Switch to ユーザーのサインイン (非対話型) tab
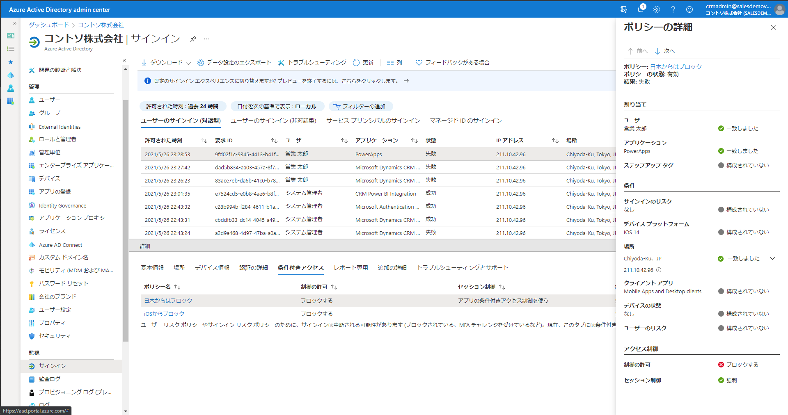Image resolution: width=788 pixels, height=415 pixels. click(x=273, y=121)
